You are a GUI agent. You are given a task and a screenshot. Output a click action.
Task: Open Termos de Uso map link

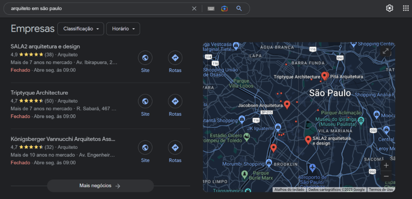pos(381,190)
